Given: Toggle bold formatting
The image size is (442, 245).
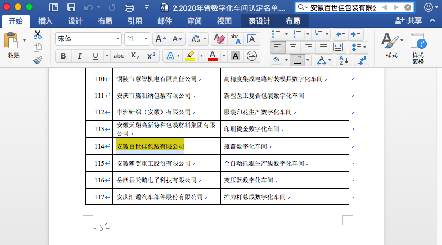Looking at the screenshot, I should 64,56.
